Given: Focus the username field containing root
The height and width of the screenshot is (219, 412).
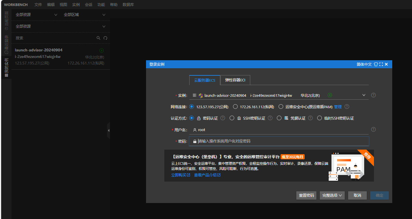Looking at the screenshot, I should coord(279,130).
